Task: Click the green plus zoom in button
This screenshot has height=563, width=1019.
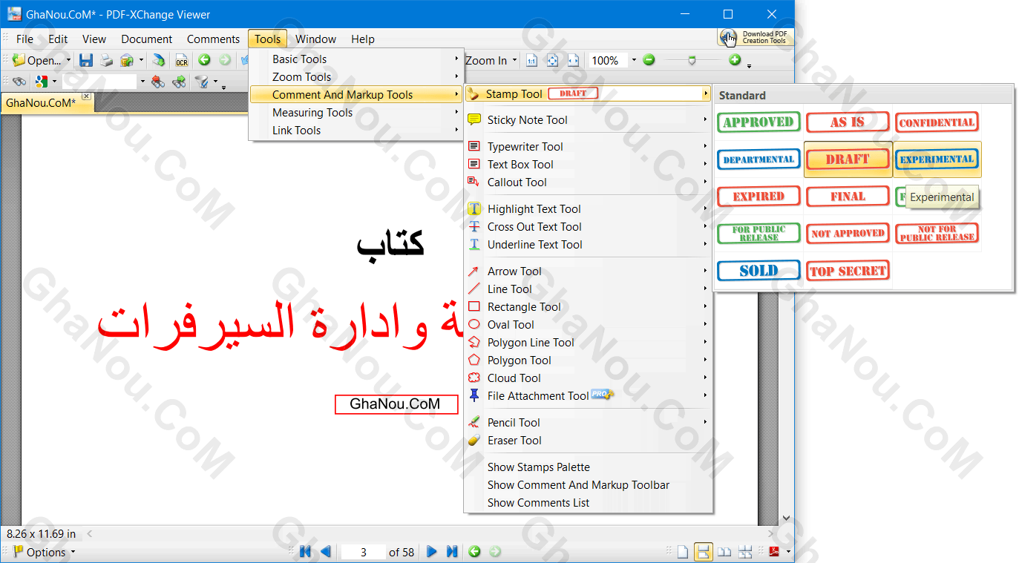Action: coord(735,60)
